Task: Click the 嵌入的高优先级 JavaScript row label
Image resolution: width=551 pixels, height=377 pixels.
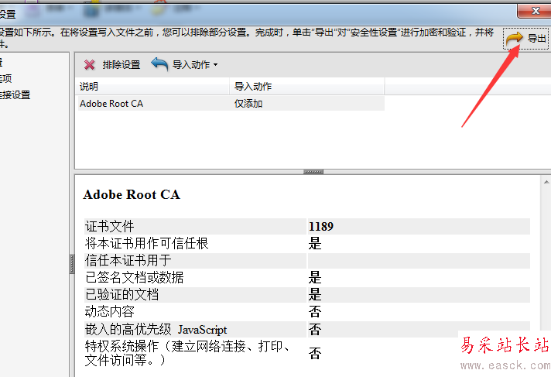Action: pos(156,330)
